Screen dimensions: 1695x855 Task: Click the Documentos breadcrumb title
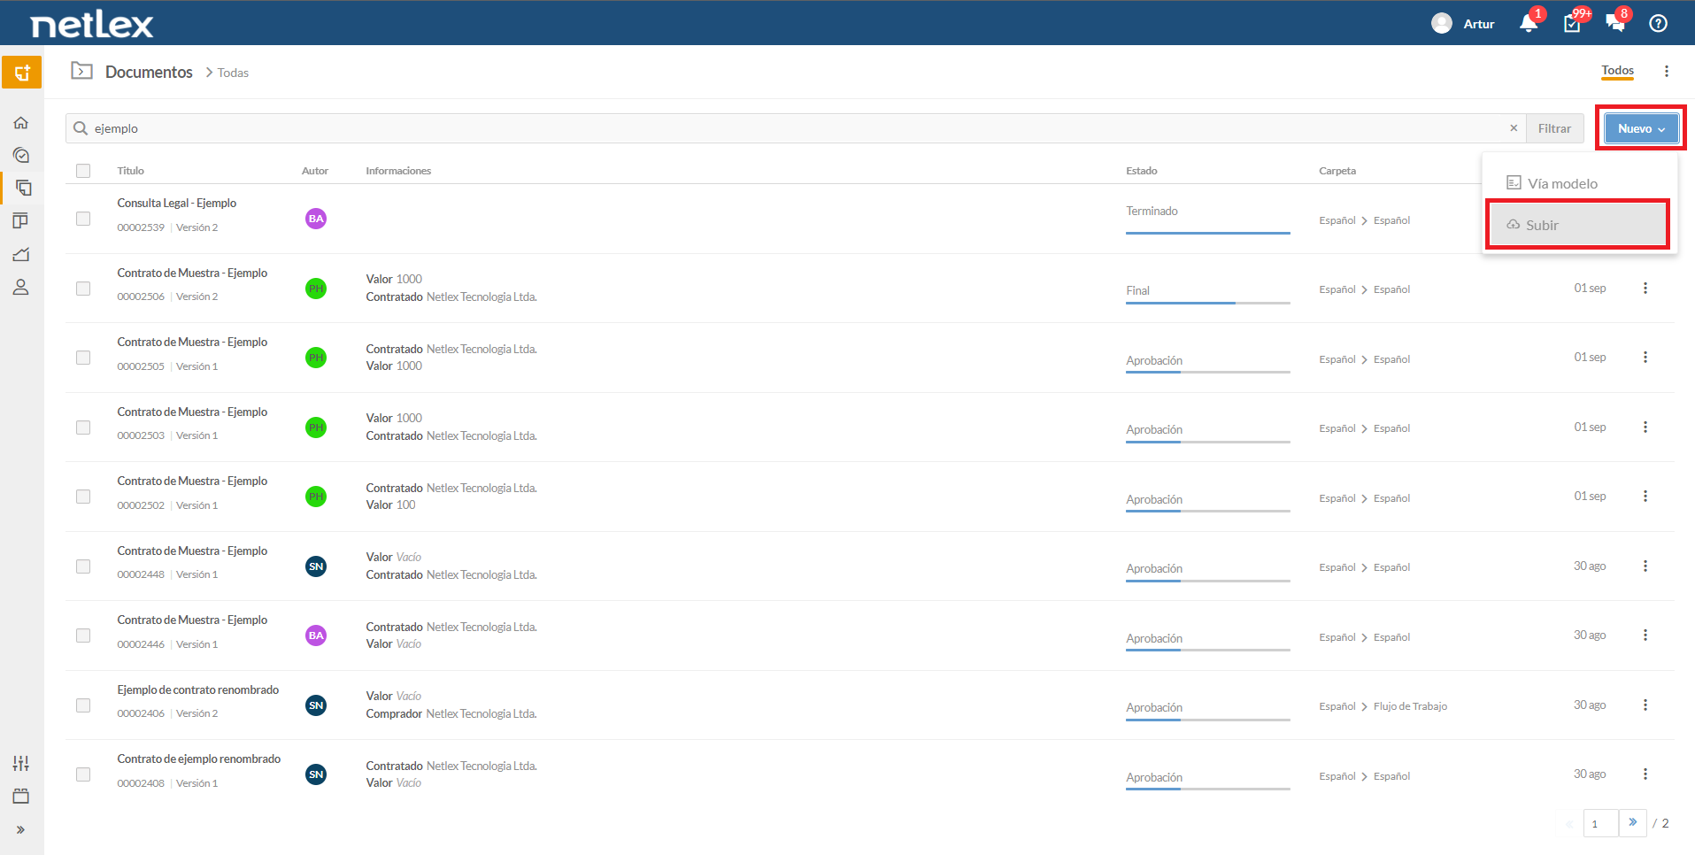click(149, 72)
